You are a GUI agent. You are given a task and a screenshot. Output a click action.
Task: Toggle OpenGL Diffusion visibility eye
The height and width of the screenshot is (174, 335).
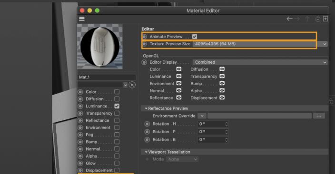coord(222,69)
